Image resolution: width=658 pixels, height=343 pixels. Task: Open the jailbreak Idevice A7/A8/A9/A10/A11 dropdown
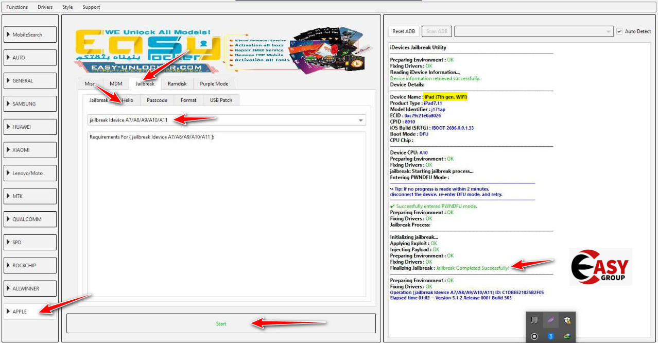(226, 120)
